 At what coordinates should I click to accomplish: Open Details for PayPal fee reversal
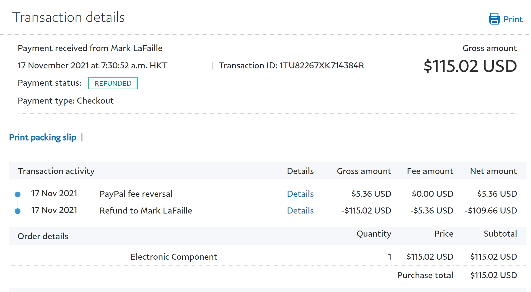(300, 194)
